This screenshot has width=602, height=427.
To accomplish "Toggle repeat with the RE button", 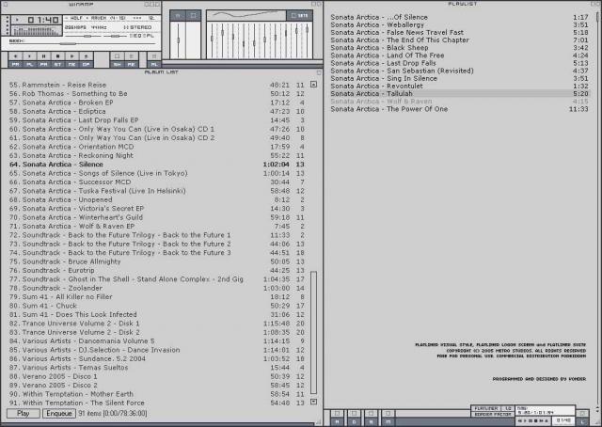I will click(132, 60).
